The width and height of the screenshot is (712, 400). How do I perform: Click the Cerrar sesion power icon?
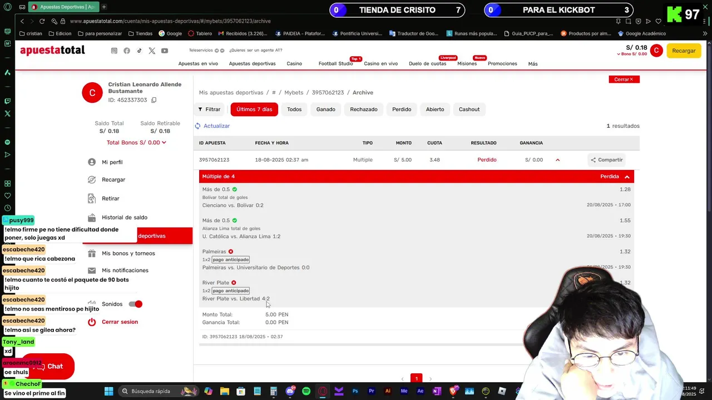point(92,322)
